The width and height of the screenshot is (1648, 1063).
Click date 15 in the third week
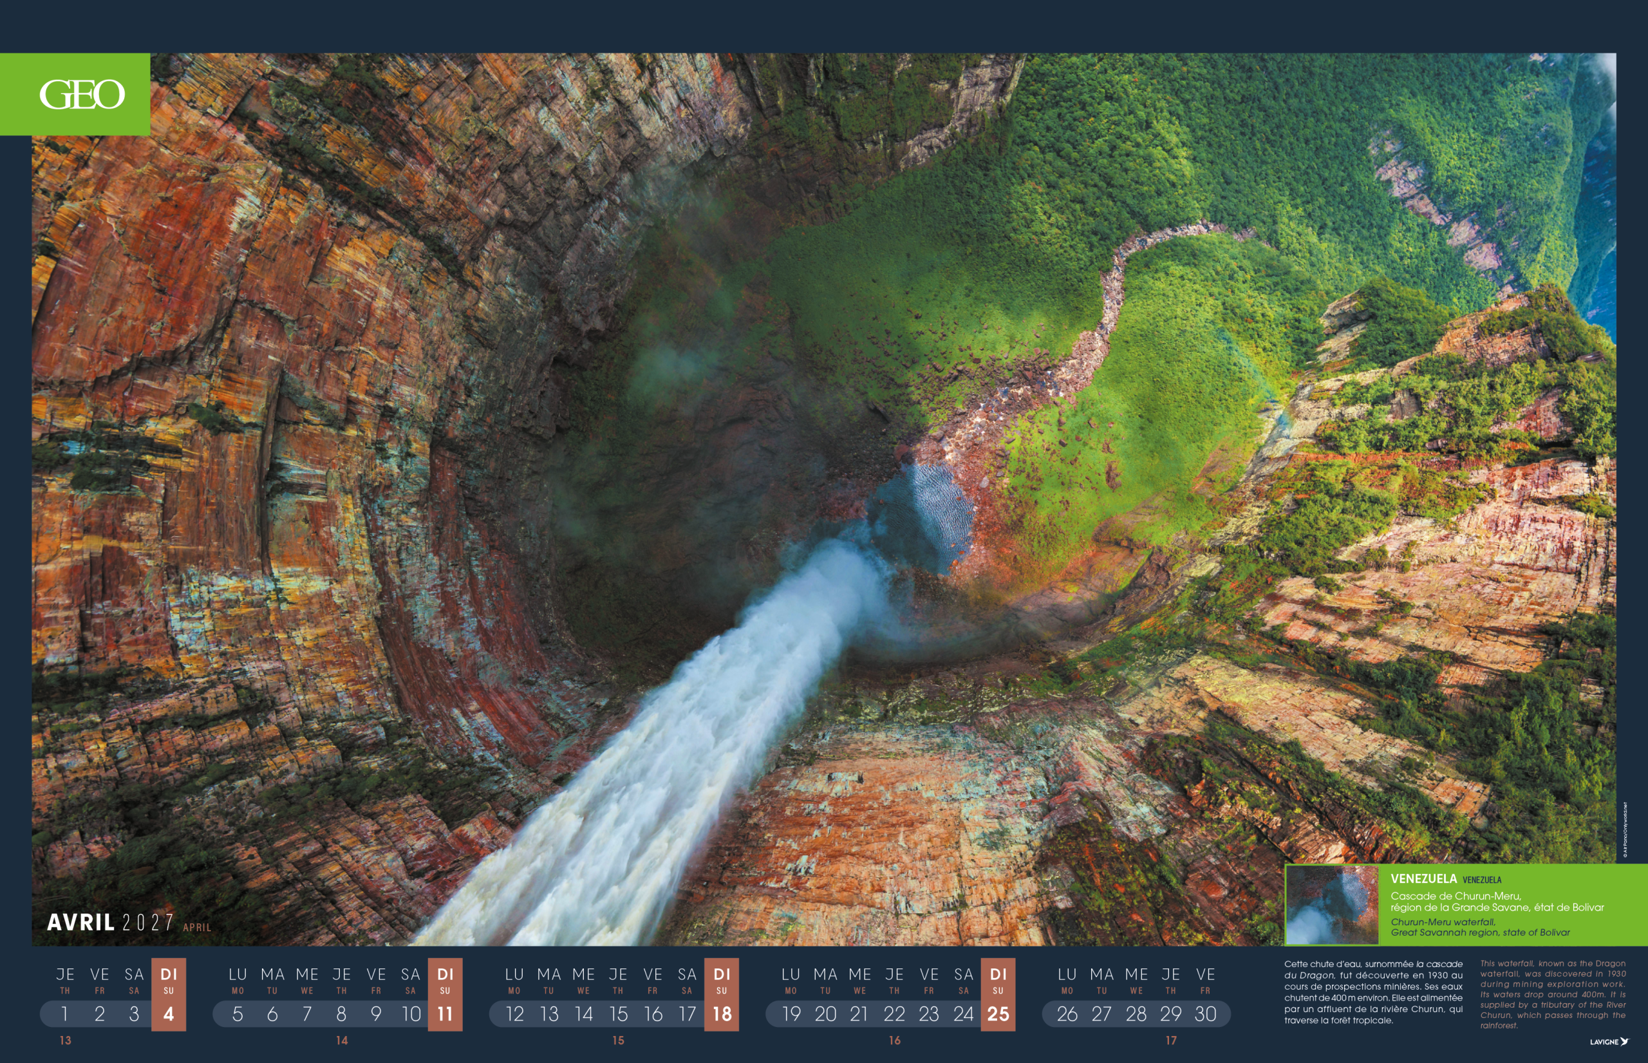point(618,1013)
